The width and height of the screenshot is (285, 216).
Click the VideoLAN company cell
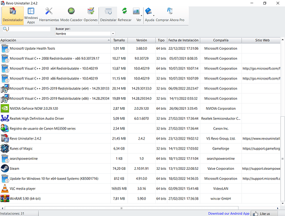pos(221,189)
